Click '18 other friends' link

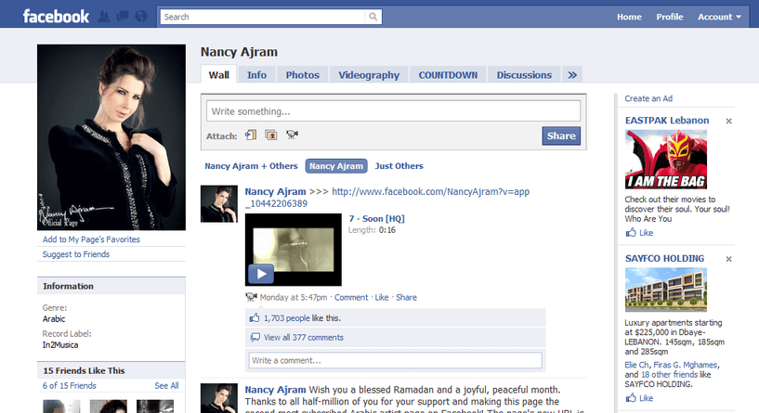[670, 375]
